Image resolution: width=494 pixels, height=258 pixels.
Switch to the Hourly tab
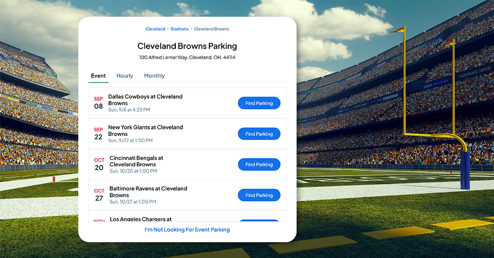pos(125,76)
